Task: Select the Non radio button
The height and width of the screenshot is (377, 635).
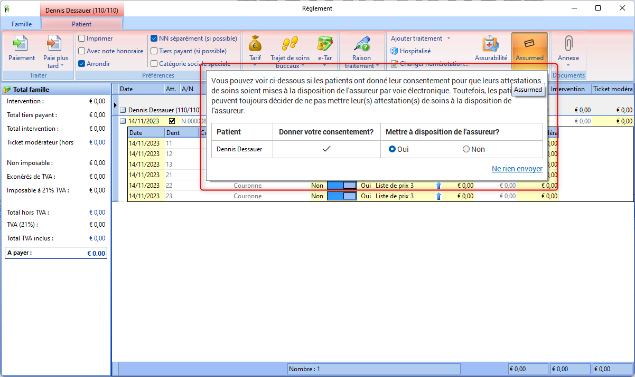Action: click(466, 149)
